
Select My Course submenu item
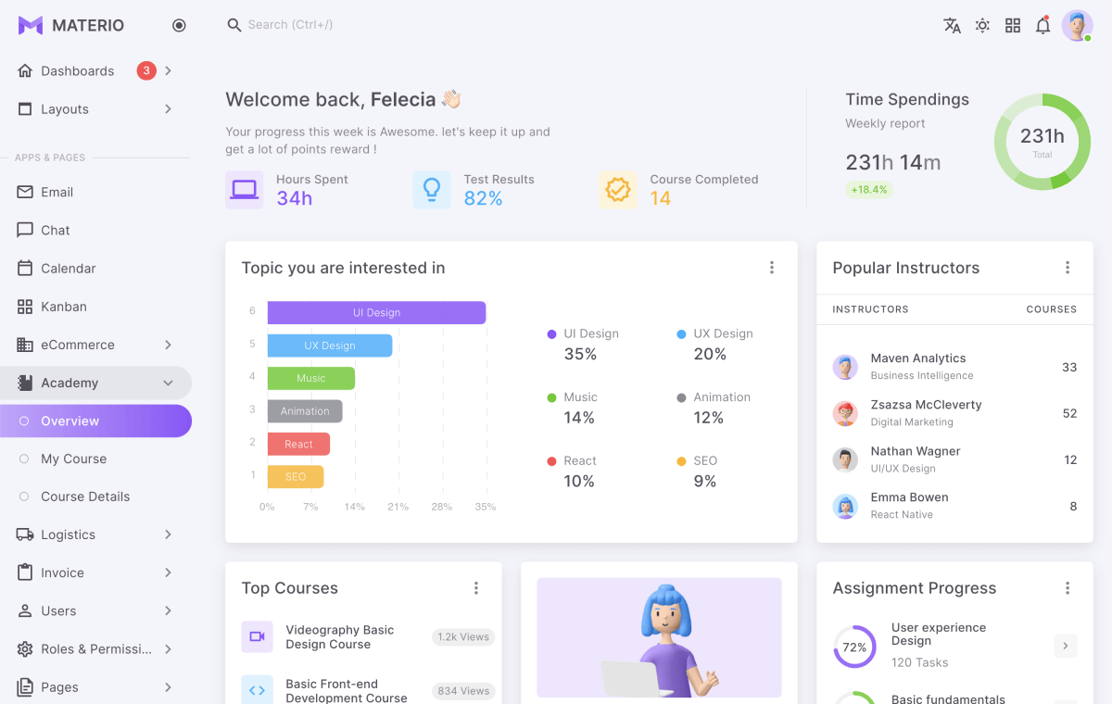[x=95, y=459]
